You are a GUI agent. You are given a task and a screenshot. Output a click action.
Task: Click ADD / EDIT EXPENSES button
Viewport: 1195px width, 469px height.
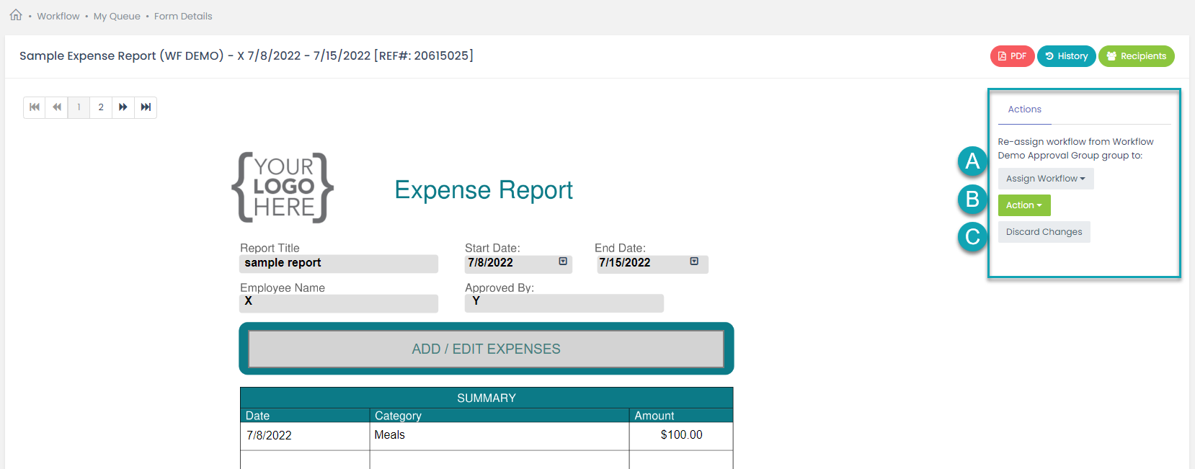tap(487, 349)
